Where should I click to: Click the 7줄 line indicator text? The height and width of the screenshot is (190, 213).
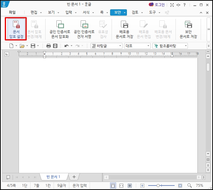click(x=37, y=186)
